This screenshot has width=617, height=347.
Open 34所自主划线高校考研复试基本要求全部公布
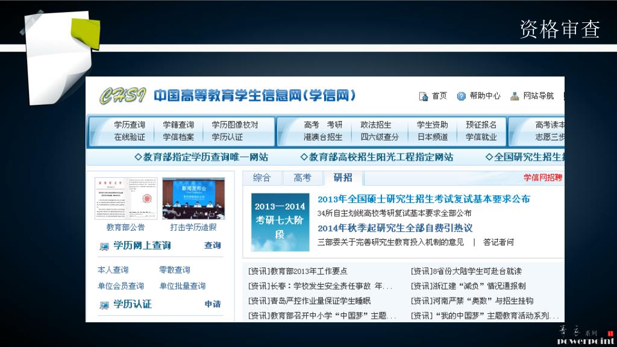tap(394, 213)
